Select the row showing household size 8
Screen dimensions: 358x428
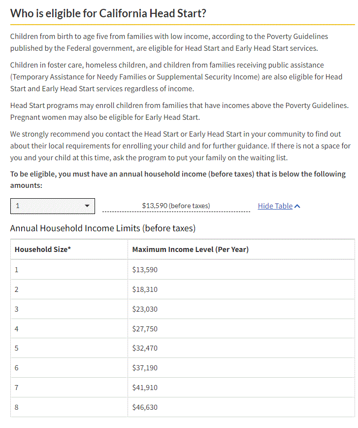pos(182,407)
